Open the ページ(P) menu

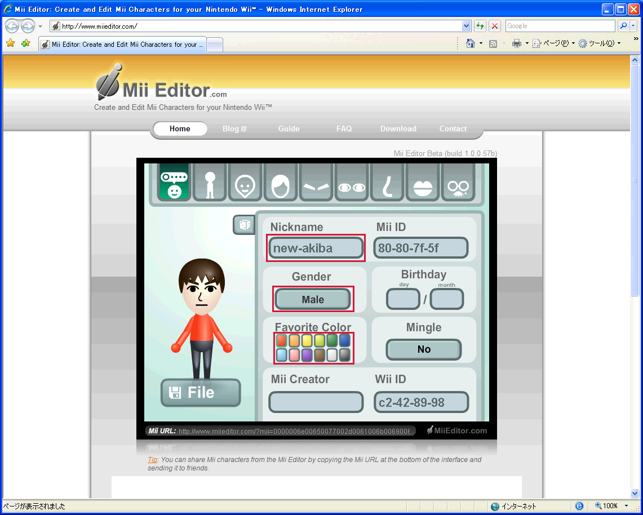click(553, 43)
